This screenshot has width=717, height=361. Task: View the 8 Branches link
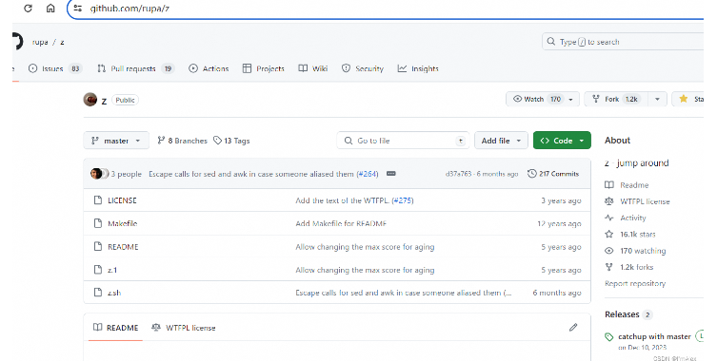pos(182,141)
